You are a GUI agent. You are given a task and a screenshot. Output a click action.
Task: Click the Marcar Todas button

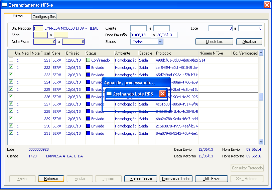tap(141, 179)
